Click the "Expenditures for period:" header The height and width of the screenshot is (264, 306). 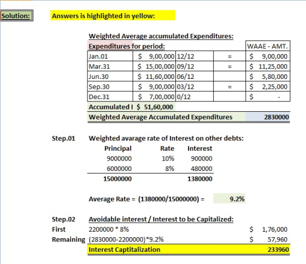pyautogui.click(x=127, y=47)
